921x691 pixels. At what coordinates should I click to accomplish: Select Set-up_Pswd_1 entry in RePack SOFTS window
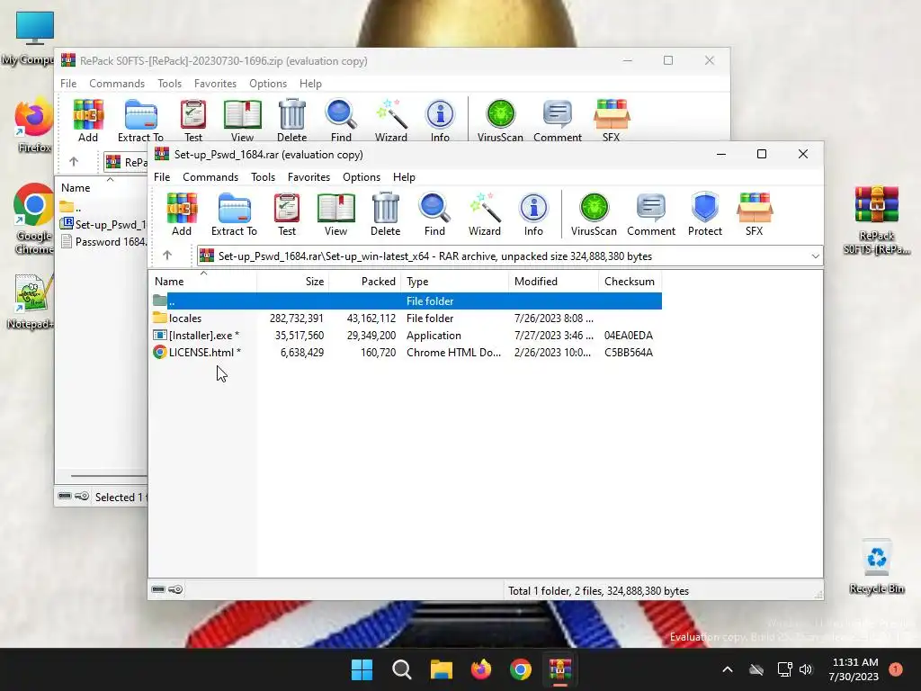tap(103, 224)
